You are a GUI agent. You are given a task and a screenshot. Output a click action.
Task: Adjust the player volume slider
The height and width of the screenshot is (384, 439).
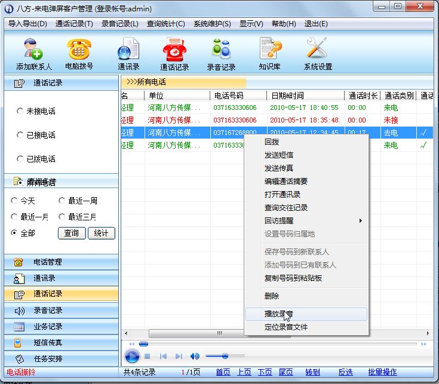225,357
